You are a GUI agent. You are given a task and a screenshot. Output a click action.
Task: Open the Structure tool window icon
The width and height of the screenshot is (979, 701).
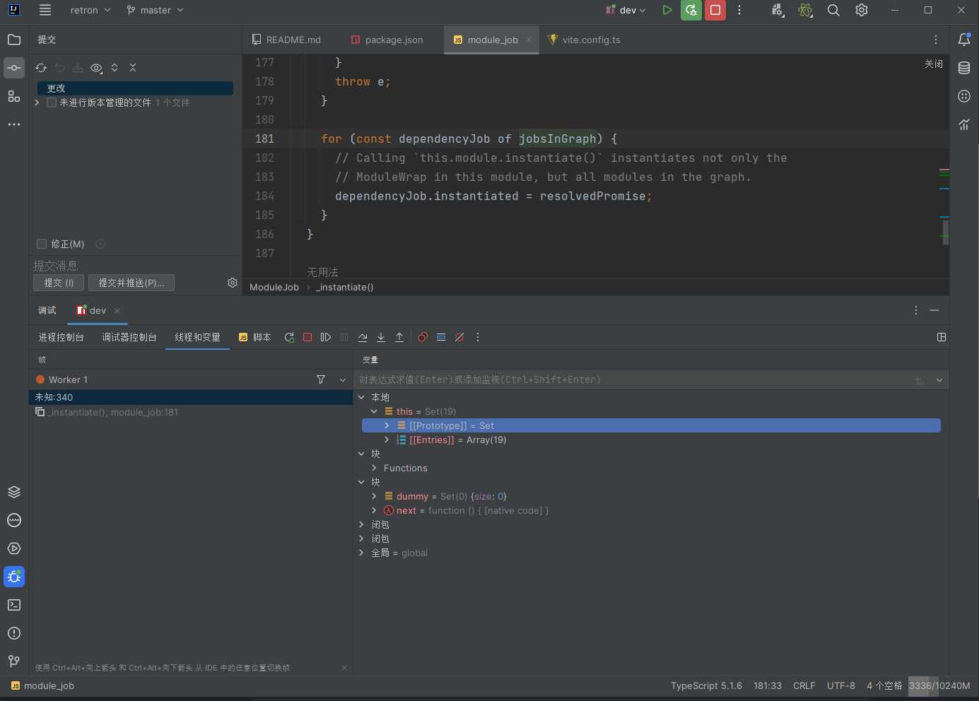14,96
